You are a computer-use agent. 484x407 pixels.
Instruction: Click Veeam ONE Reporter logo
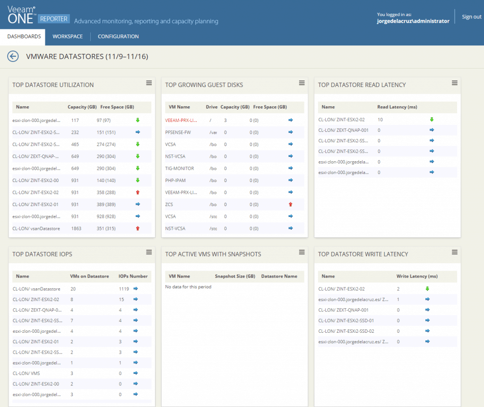[38, 15]
